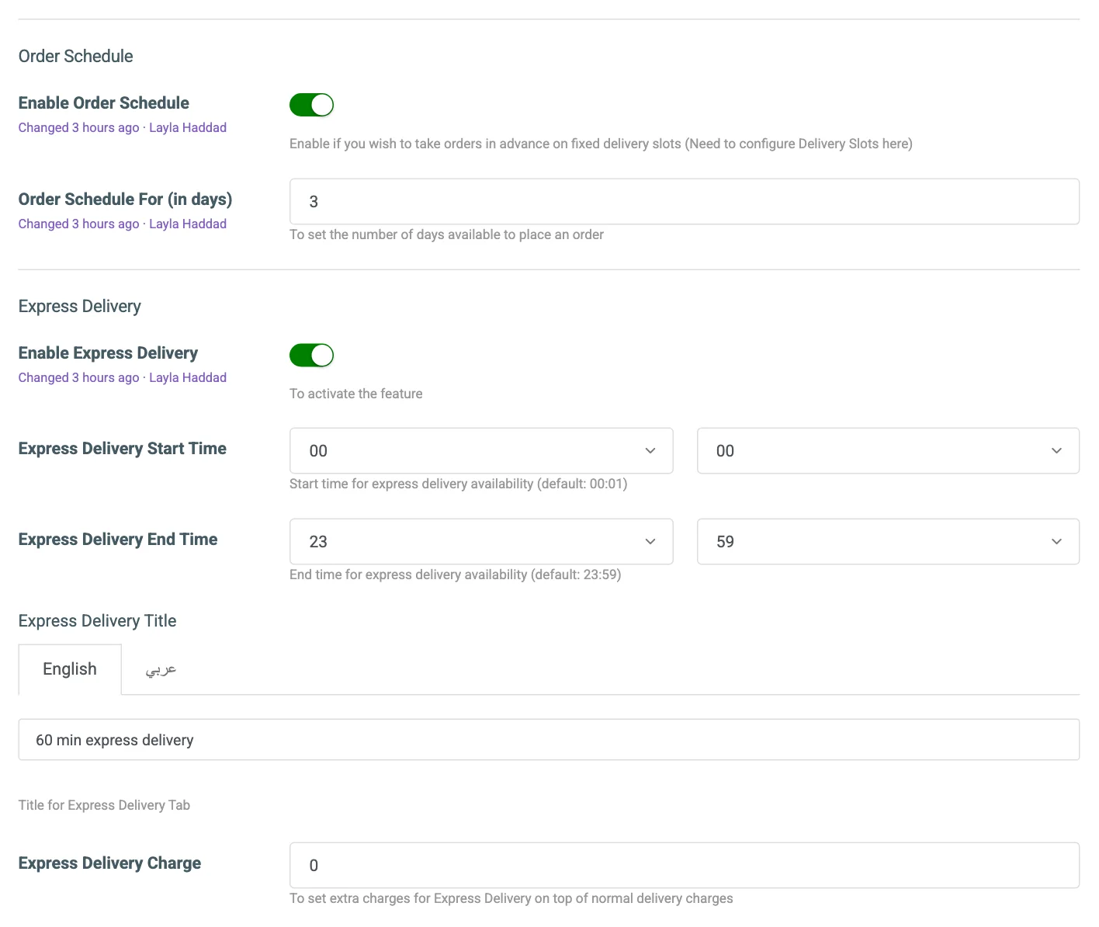Click the Order Schedule For days field
The width and height of the screenshot is (1099, 927).
click(685, 202)
